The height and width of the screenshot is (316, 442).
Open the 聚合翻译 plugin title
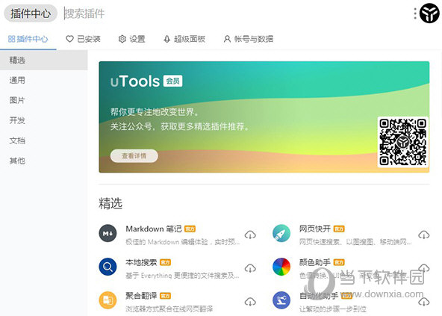coord(141,296)
